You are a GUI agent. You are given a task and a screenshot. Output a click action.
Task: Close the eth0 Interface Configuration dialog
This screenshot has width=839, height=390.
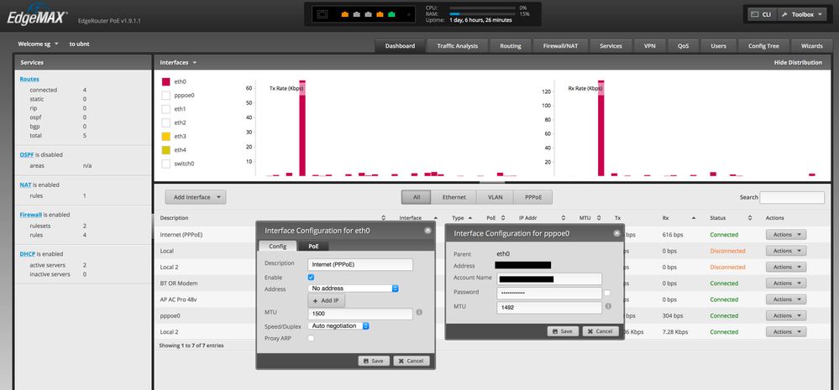[427, 231]
